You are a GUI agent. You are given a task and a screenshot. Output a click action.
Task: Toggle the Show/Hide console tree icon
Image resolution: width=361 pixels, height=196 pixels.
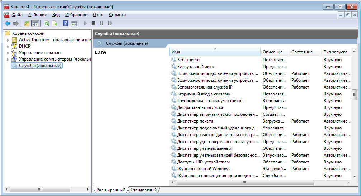(x=36, y=23)
